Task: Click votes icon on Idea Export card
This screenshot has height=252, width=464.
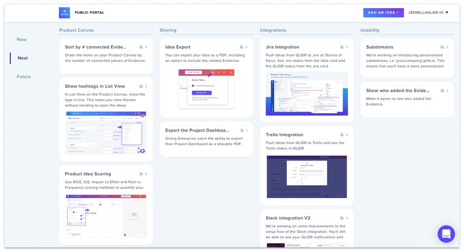Action: [242, 47]
